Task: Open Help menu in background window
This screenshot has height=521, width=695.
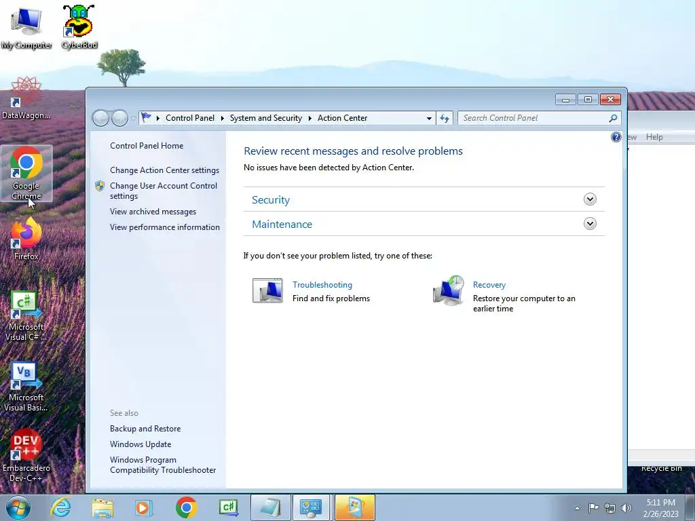Action: point(654,137)
